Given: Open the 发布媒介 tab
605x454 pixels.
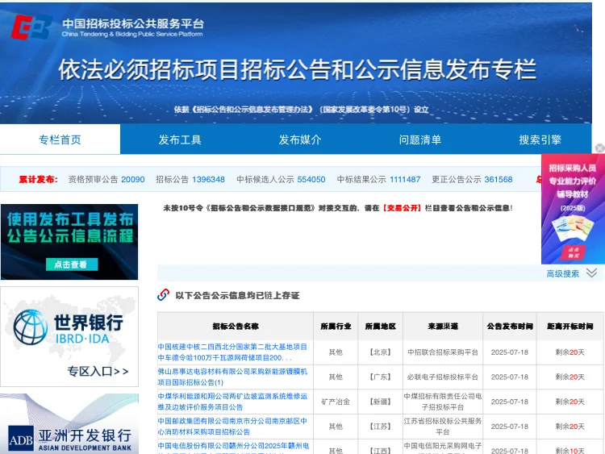Looking at the screenshot, I should point(300,140).
